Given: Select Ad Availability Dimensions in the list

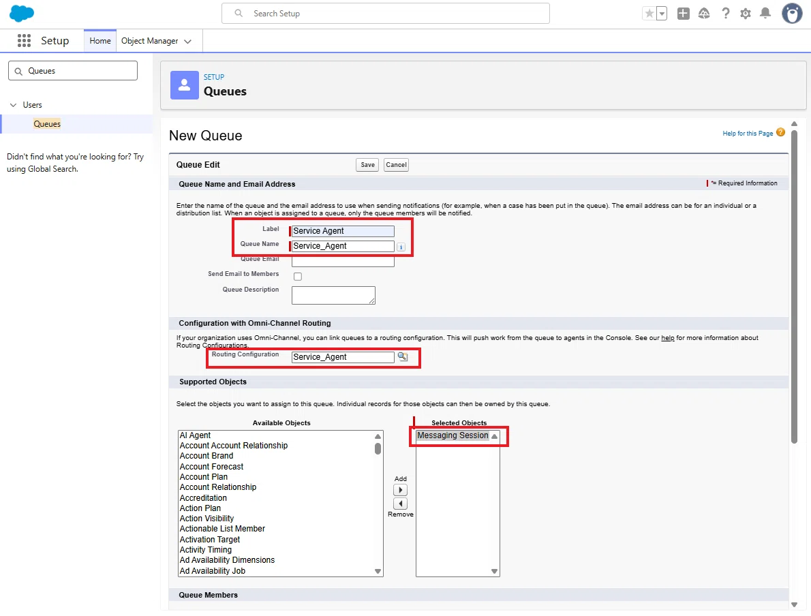Looking at the screenshot, I should (x=227, y=560).
